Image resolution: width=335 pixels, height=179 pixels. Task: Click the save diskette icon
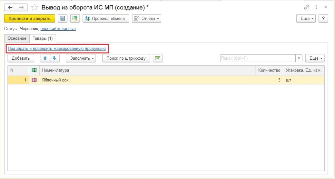point(63,19)
